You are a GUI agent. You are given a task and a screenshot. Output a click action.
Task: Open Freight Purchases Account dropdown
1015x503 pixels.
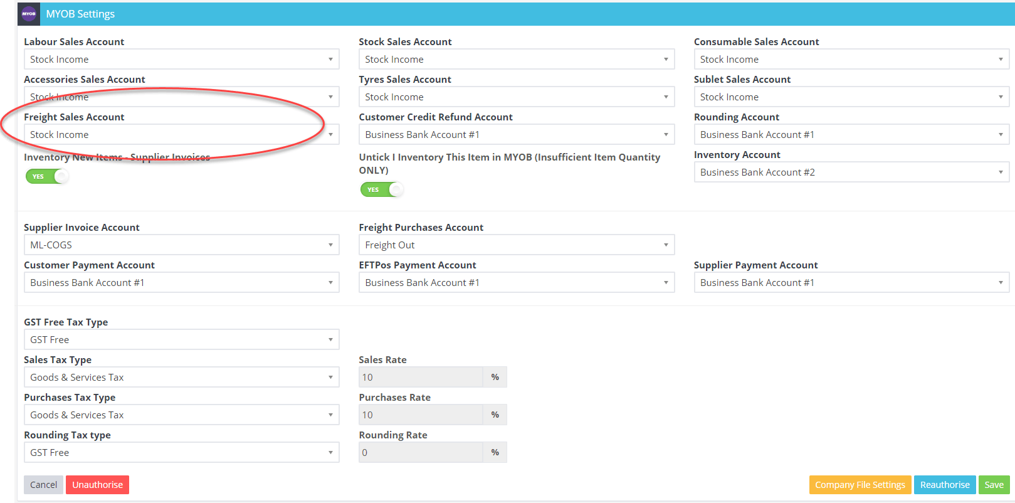tap(517, 245)
